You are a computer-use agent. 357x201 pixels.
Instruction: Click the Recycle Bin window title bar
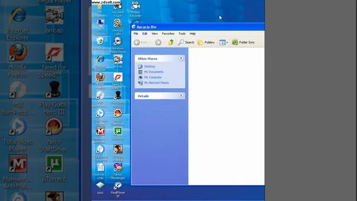(197, 27)
